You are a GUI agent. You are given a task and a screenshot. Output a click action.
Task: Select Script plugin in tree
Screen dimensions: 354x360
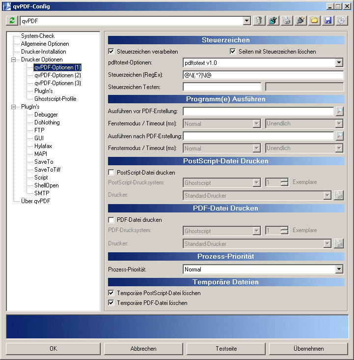[x=41, y=178]
